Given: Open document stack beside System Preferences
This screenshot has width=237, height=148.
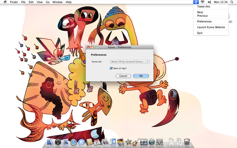Looking at the screenshot, I should (171, 142).
